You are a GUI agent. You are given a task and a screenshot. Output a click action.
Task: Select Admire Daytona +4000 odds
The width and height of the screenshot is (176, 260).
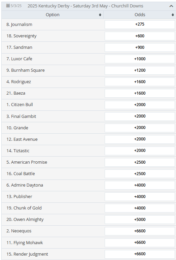pos(140,185)
